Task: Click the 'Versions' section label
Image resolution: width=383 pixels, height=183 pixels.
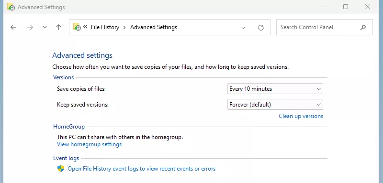Action: 63,77
